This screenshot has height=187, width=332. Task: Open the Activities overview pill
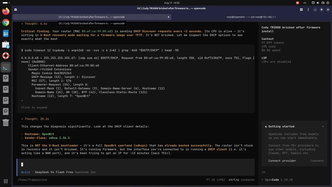6,3
